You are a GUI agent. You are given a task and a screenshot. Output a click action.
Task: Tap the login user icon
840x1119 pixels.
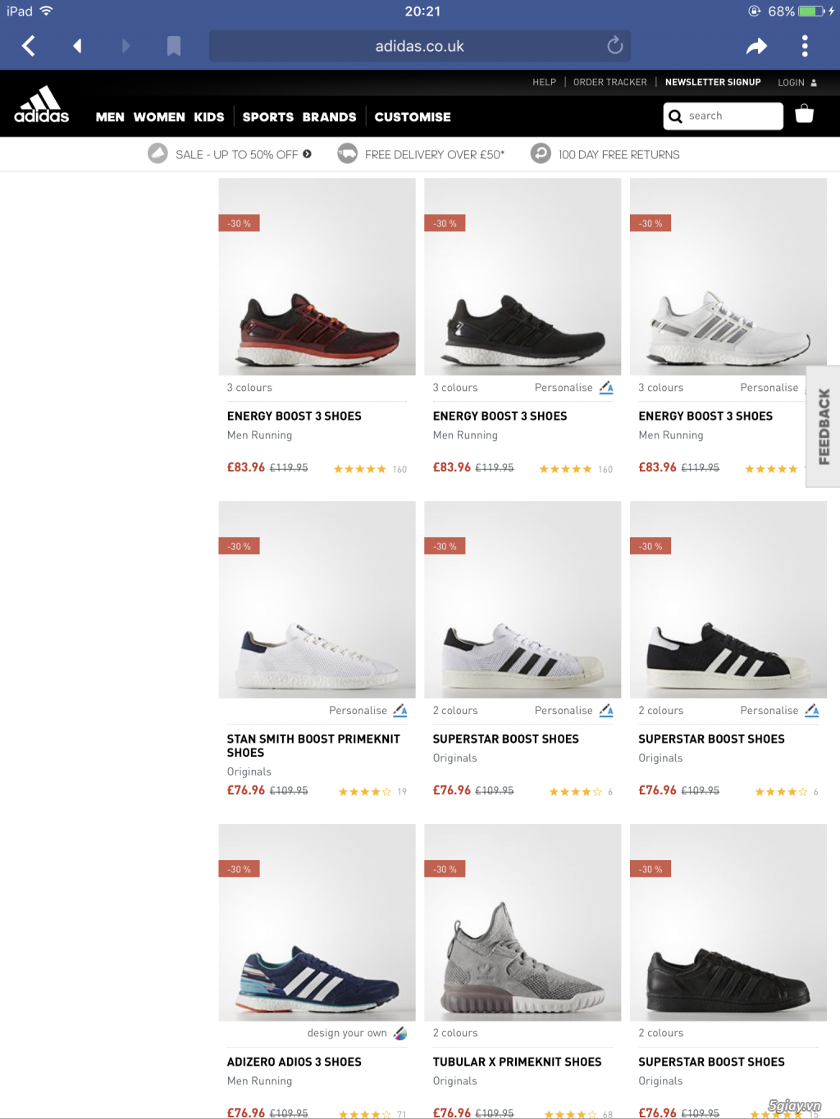[x=814, y=83]
